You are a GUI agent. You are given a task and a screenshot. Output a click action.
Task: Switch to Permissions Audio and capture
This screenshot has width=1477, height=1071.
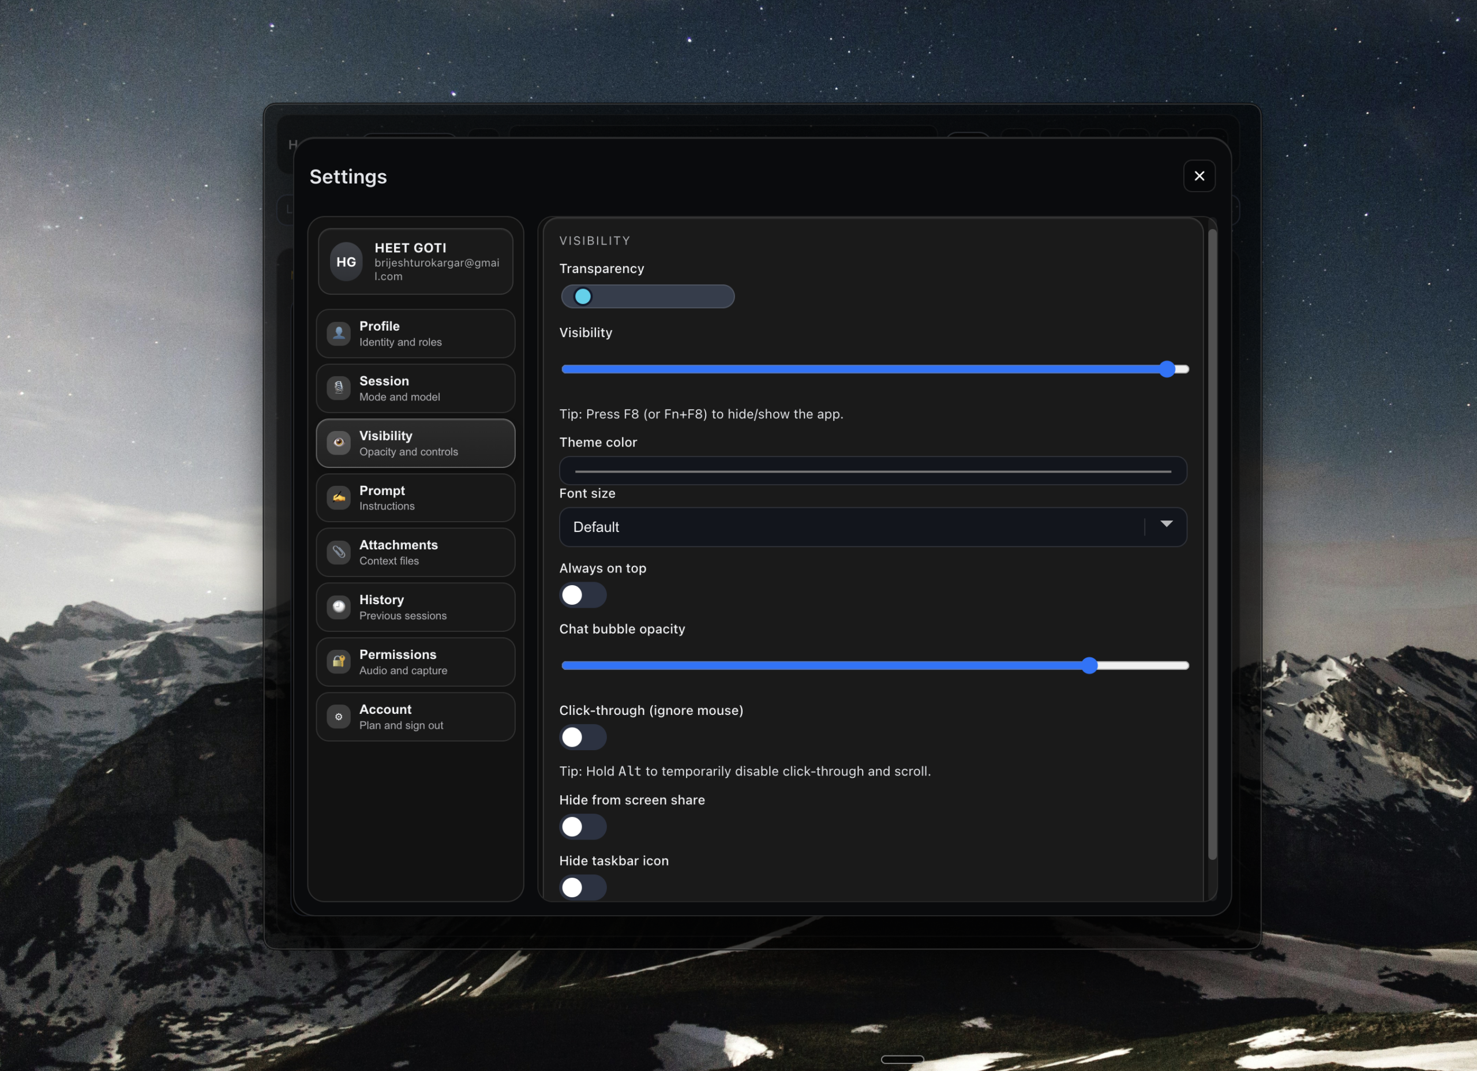click(x=415, y=662)
